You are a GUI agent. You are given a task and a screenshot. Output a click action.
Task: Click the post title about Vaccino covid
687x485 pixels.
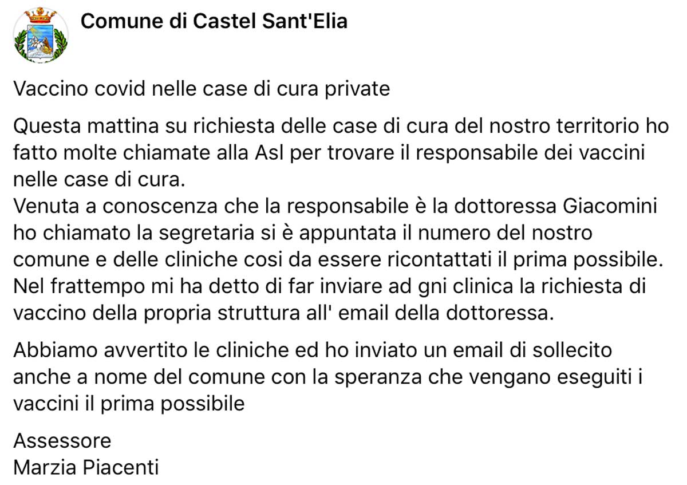pos(201,89)
